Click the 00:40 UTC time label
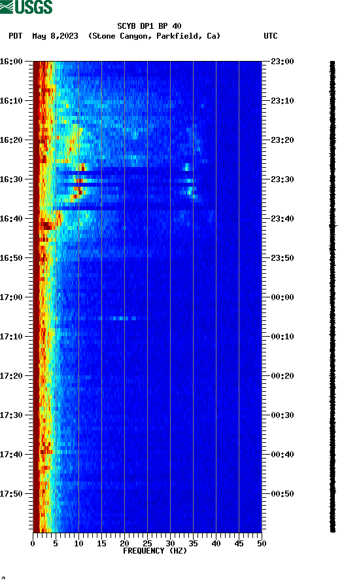This screenshot has height=585, width=361. point(283,455)
